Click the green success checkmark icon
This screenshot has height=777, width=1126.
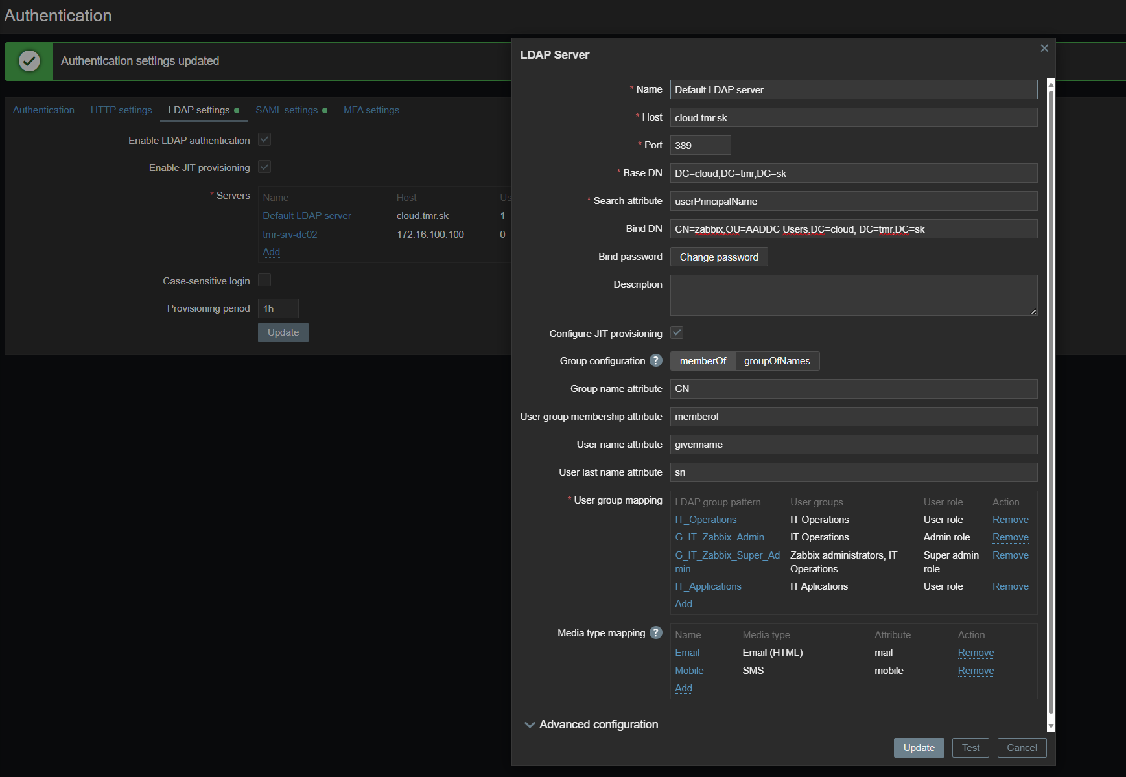coord(29,61)
